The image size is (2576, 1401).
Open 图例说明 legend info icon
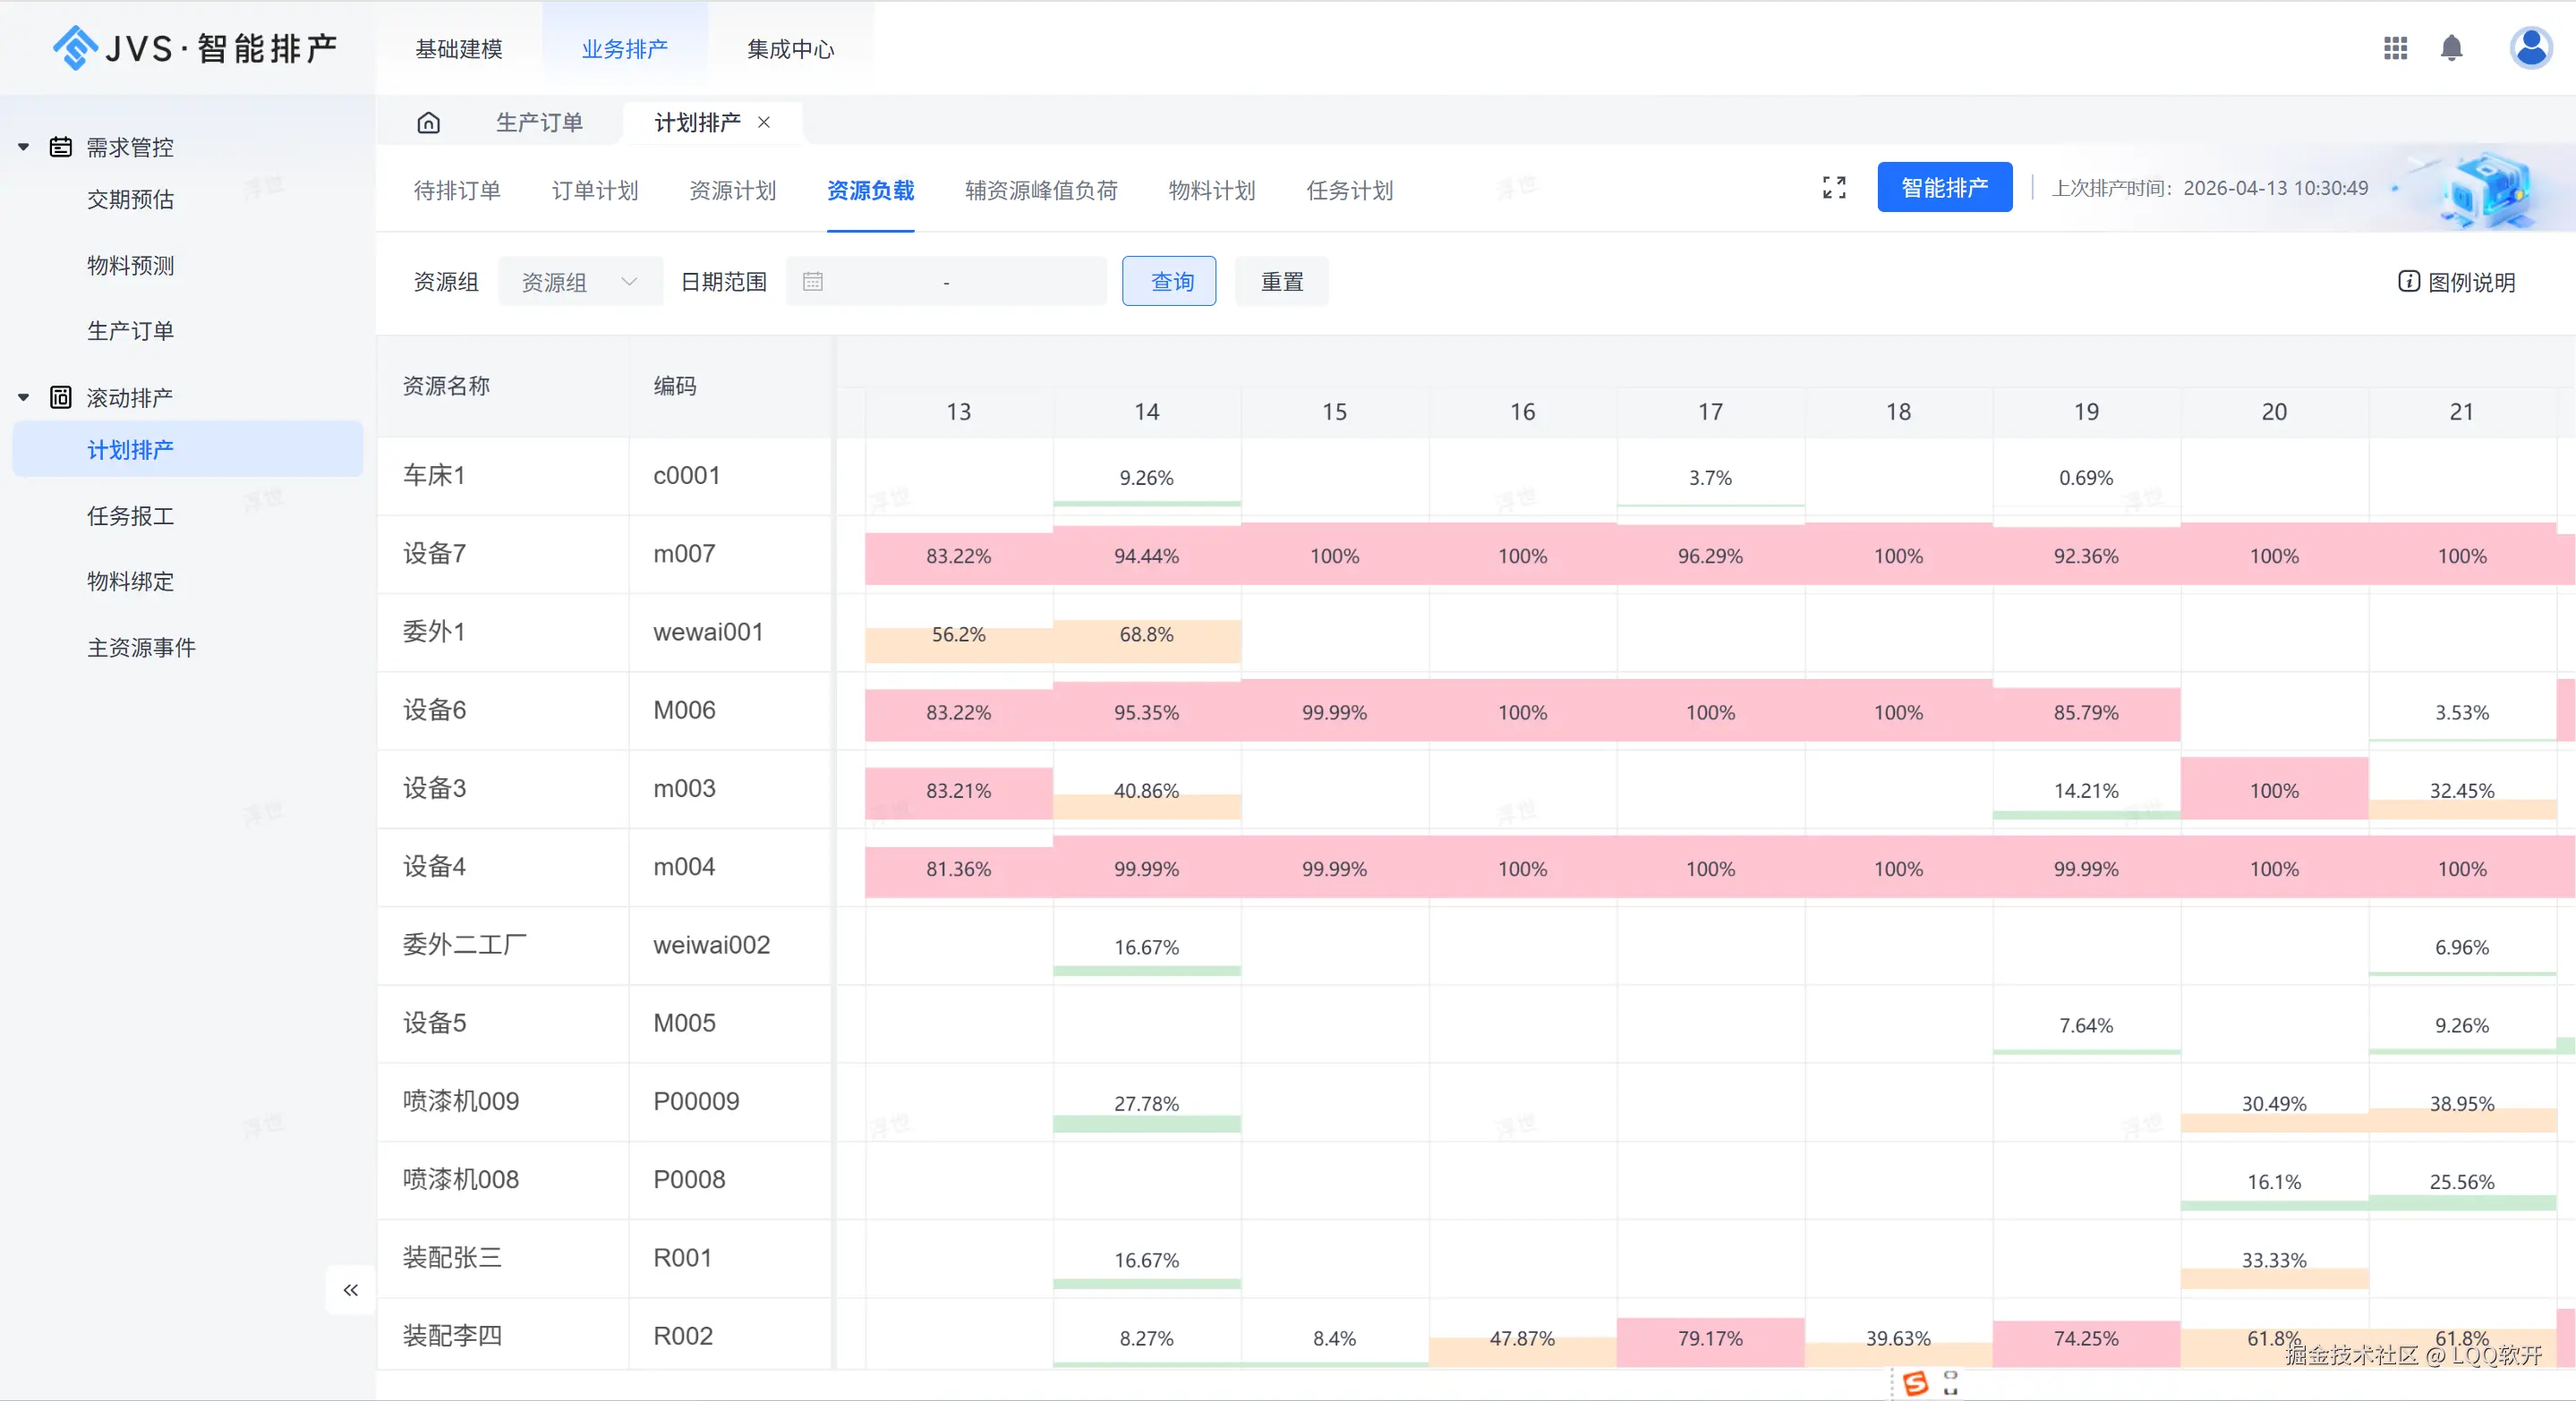[2409, 282]
